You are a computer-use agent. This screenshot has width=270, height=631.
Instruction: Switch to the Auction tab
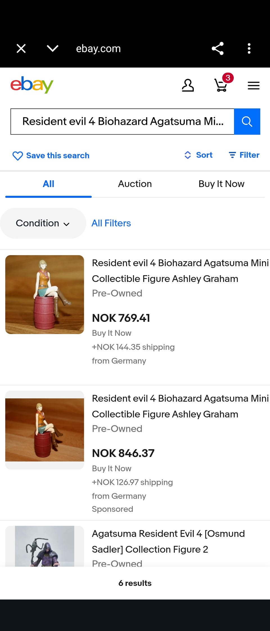pyautogui.click(x=135, y=184)
